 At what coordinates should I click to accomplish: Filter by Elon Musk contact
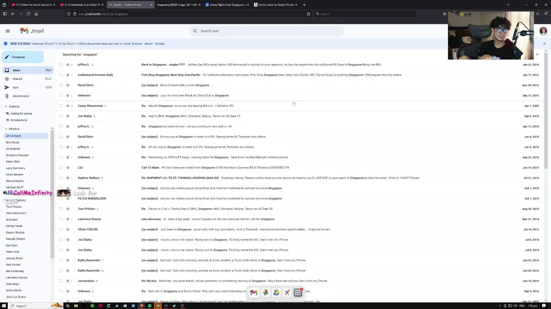click(x=12, y=142)
